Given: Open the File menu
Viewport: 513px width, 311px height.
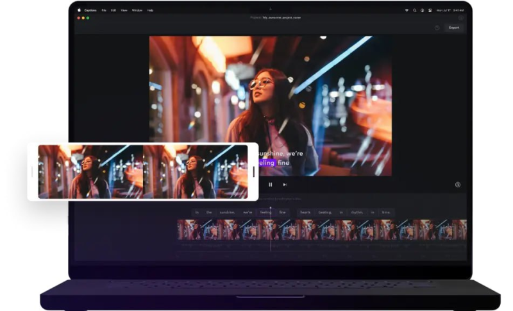Looking at the screenshot, I should tap(104, 10).
